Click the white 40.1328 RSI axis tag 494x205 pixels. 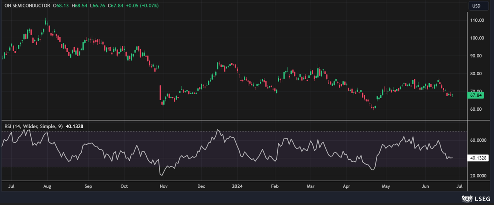478,158
